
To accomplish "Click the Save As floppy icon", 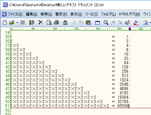I will [x=32, y=23].
